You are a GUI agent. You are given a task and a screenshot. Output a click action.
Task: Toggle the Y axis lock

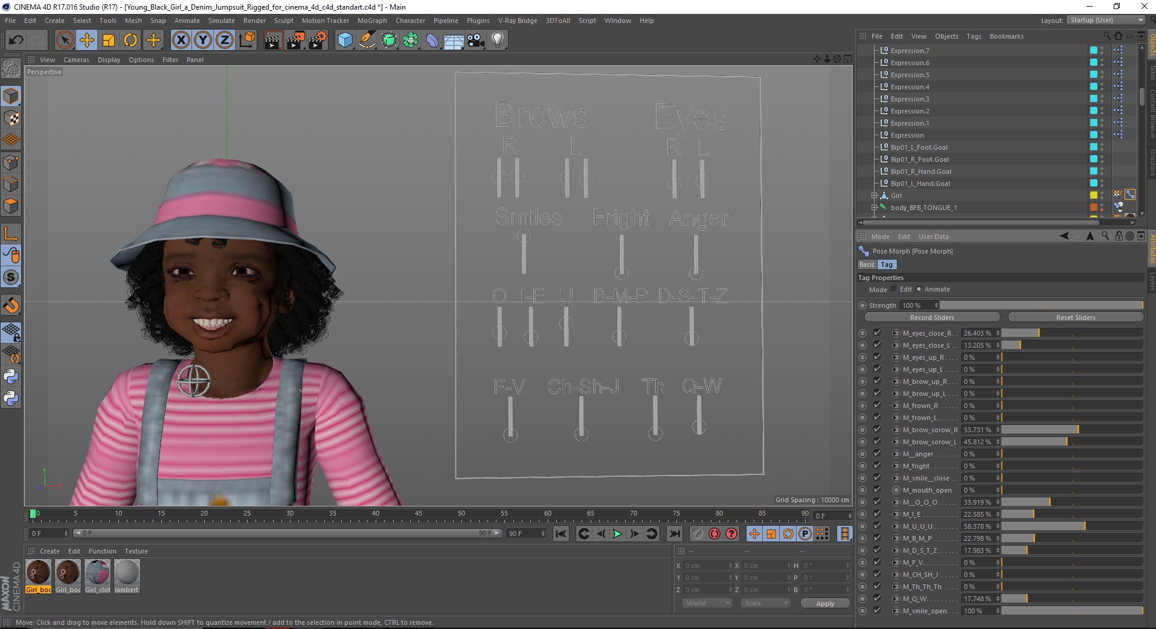pos(203,40)
